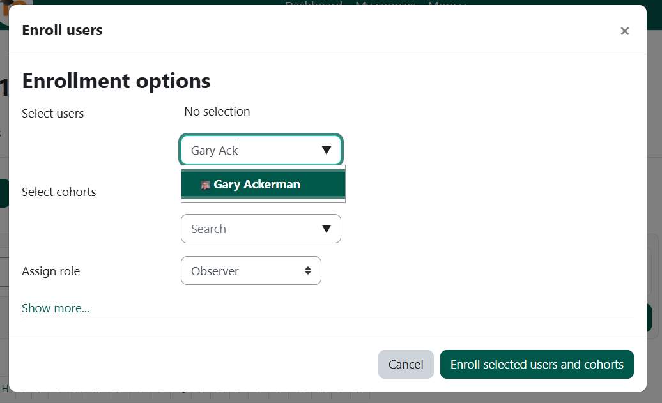Image resolution: width=662 pixels, height=403 pixels.
Task: Dismiss the Enroll users dialog with the × icon
Action: click(x=624, y=31)
